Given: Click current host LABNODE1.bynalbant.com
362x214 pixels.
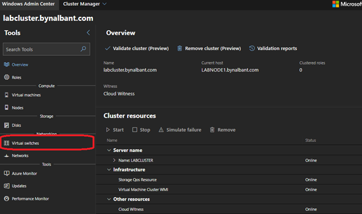Looking at the screenshot, I should click(230, 70).
